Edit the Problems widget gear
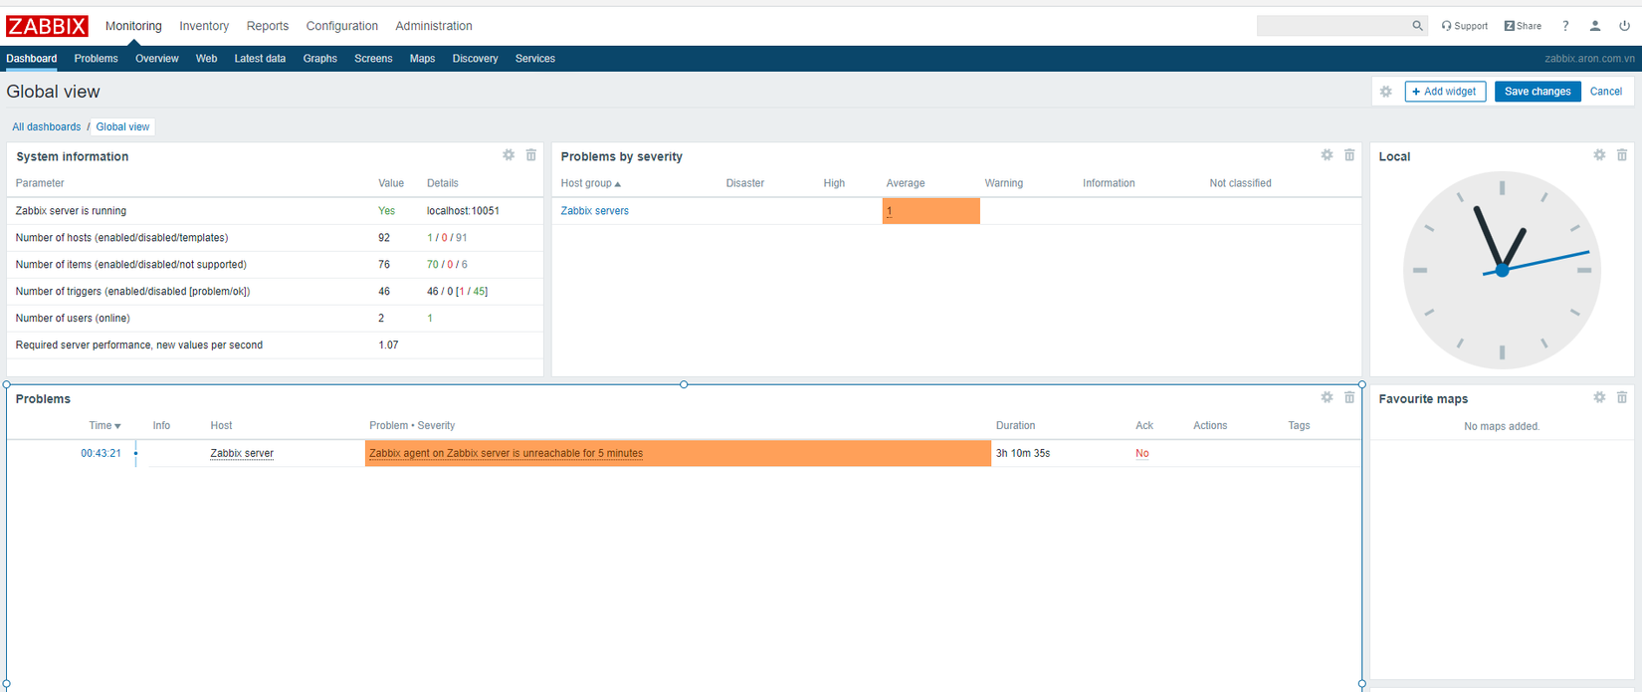Viewport: 1642px width, 692px height. (x=1327, y=397)
